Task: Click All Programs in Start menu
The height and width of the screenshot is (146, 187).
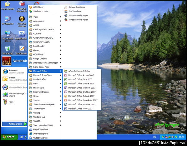Action: (15, 124)
